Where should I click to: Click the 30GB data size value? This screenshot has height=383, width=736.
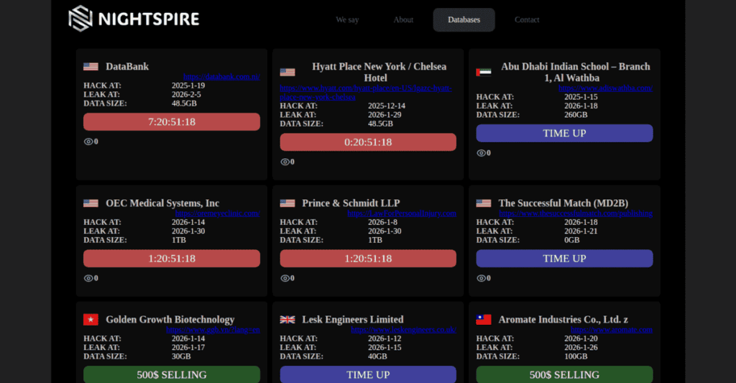point(181,356)
